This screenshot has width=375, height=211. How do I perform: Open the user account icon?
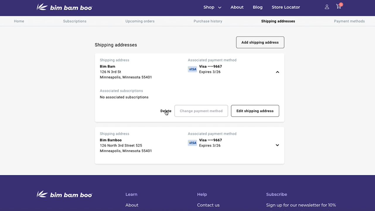click(x=327, y=7)
